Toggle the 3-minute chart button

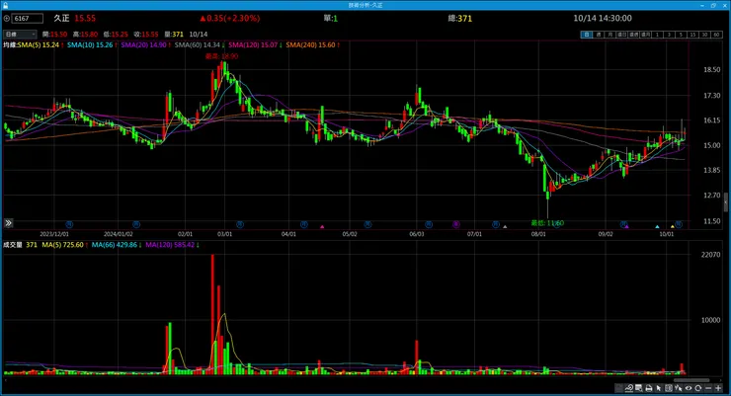(x=669, y=35)
